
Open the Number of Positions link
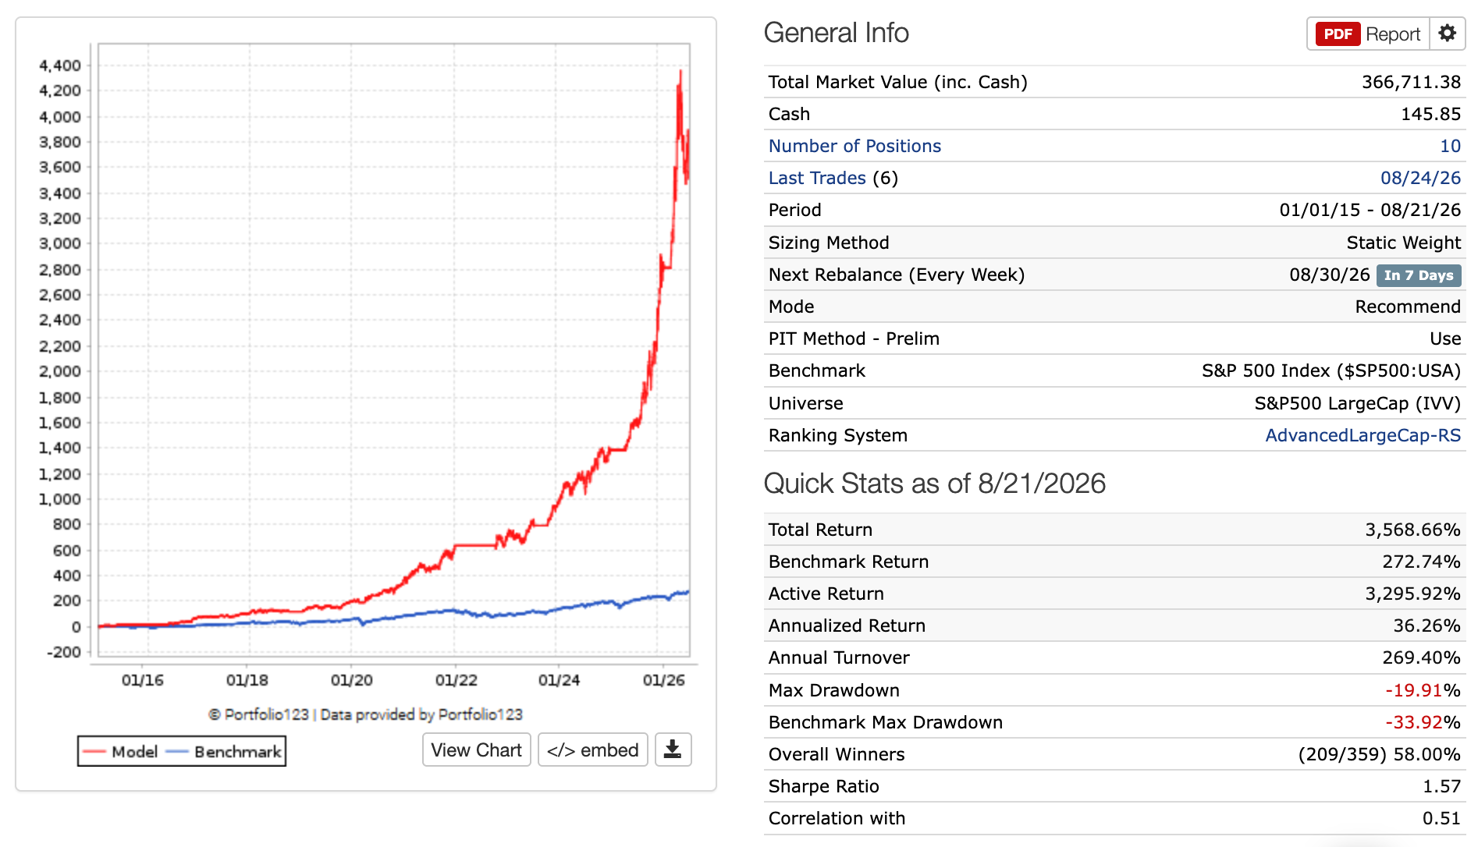854,146
